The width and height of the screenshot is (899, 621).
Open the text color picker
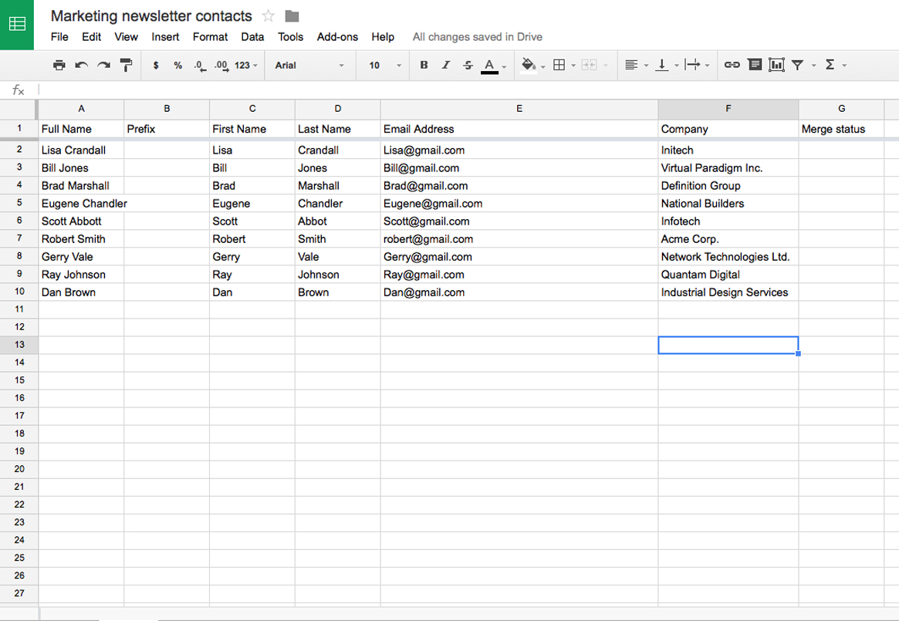click(489, 65)
